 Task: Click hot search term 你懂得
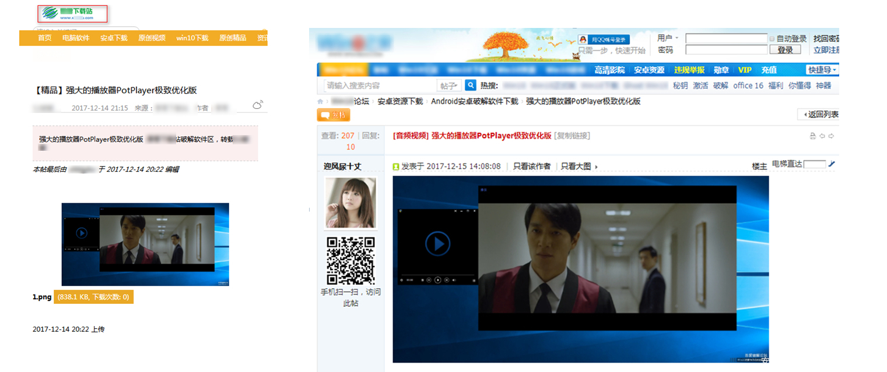(x=800, y=86)
